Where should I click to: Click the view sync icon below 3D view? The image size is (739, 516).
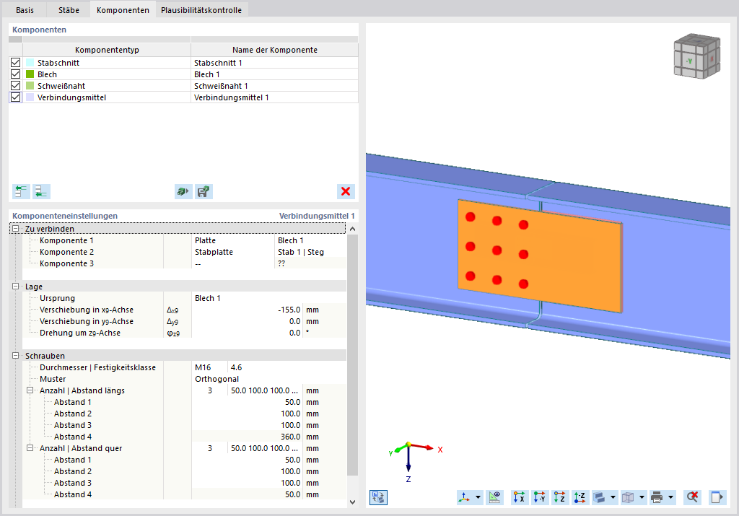tap(378, 497)
